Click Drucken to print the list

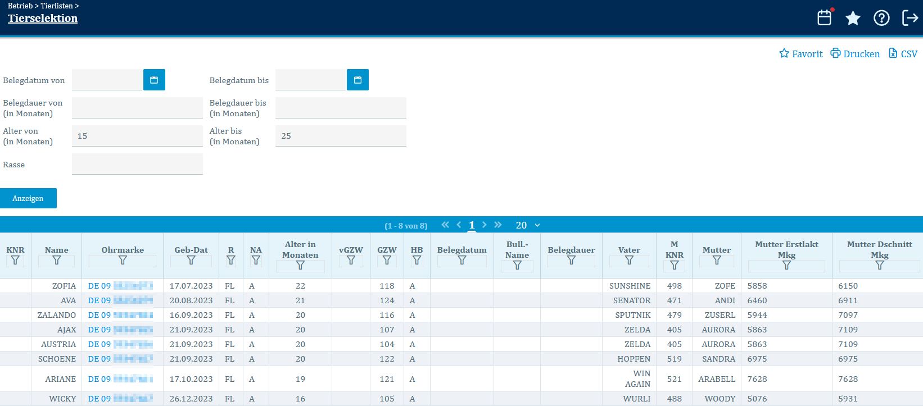(x=855, y=54)
